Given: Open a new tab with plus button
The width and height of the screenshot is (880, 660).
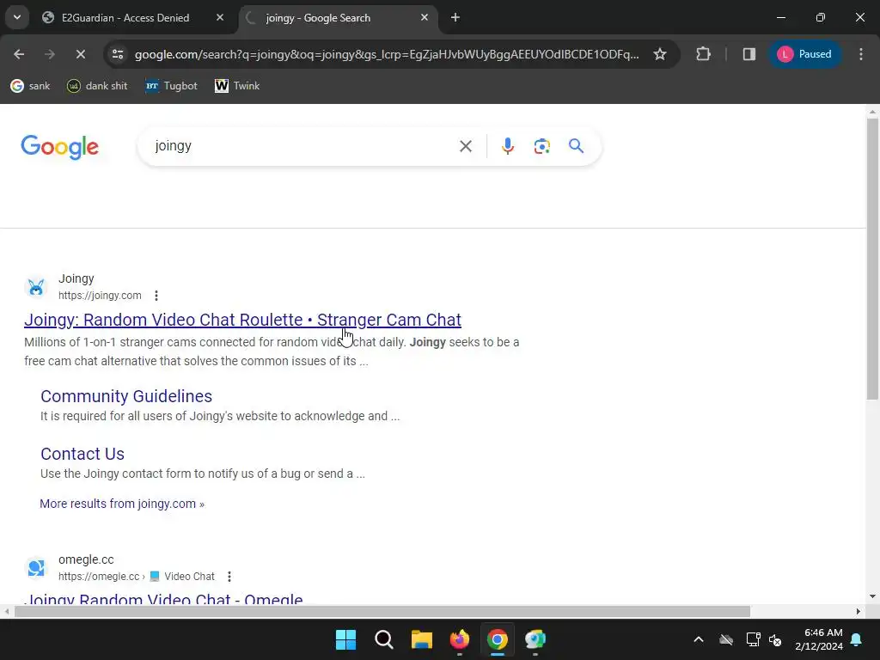Looking at the screenshot, I should [455, 18].
